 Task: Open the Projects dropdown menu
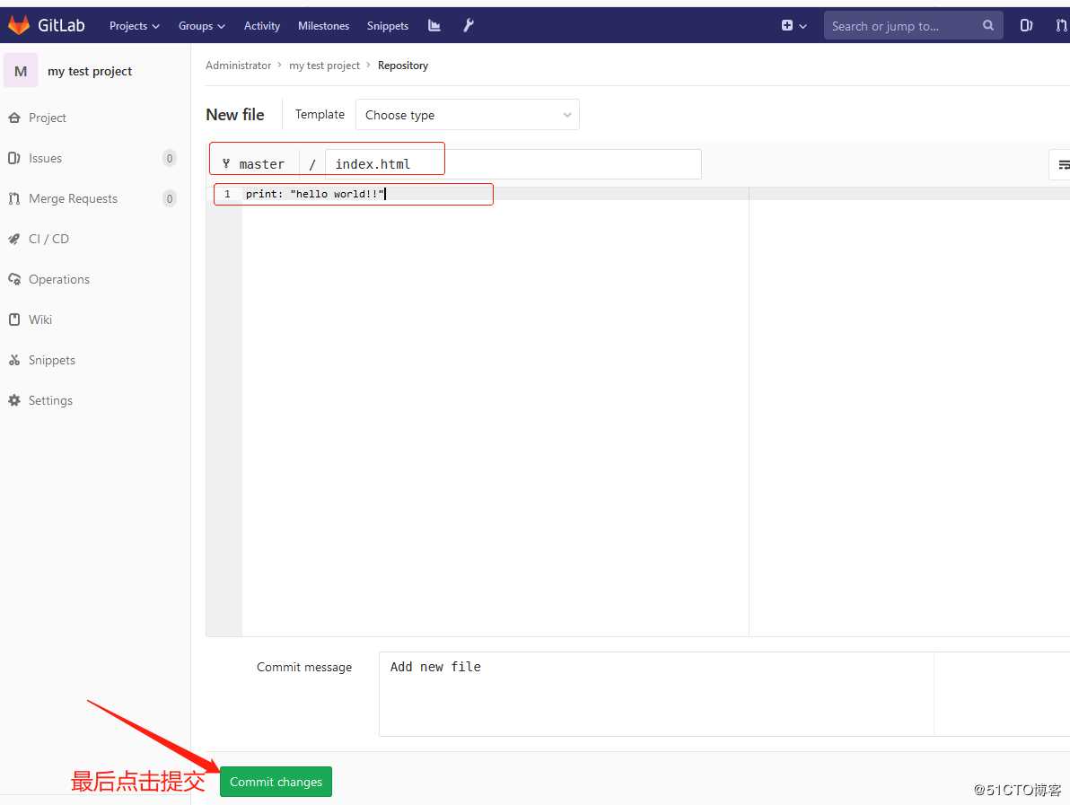click(x=135, y=26)
